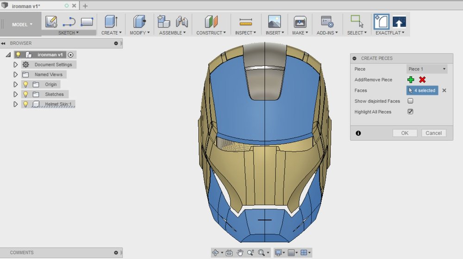Click the Document Settings gear icon
463x259 pixels.
tap(25, 65)
